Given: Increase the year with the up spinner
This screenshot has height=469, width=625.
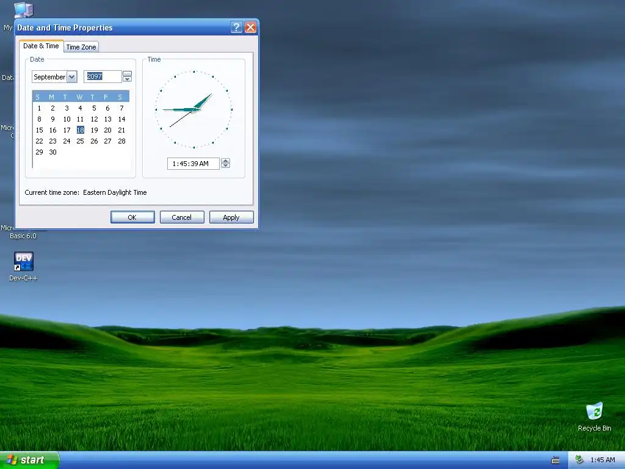Looking at the screenshot, I should tap(127, 74).
